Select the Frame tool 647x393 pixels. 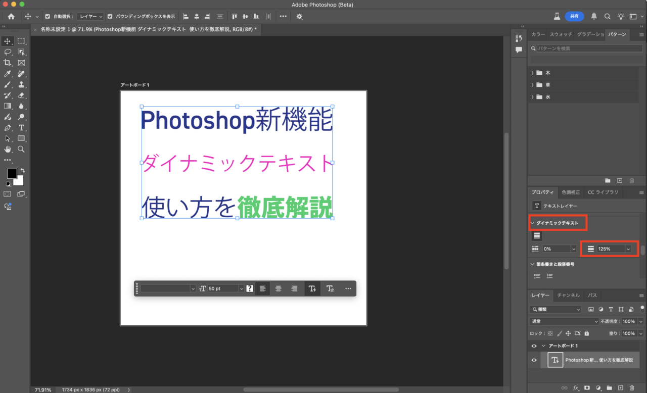pos(21,63)
